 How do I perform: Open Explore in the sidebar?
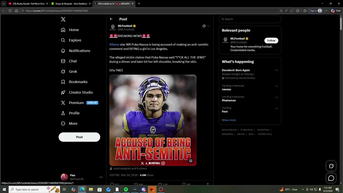pos(71,40)
